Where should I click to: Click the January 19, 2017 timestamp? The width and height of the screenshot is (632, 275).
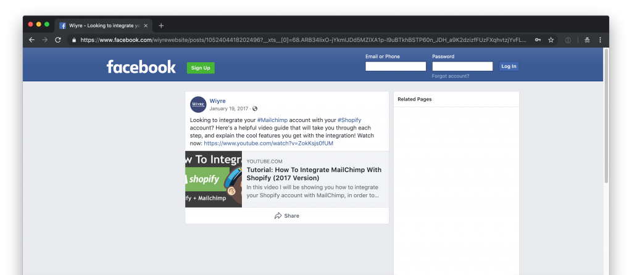pyautogui.click(x=229, y=109)
